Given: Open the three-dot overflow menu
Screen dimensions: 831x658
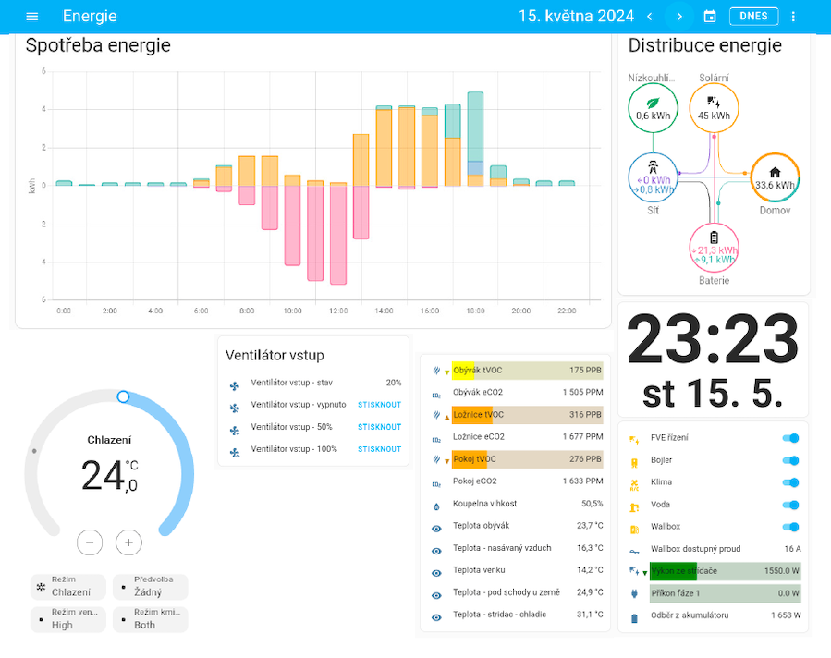Looking at the screenshot, I should [793, 17].
